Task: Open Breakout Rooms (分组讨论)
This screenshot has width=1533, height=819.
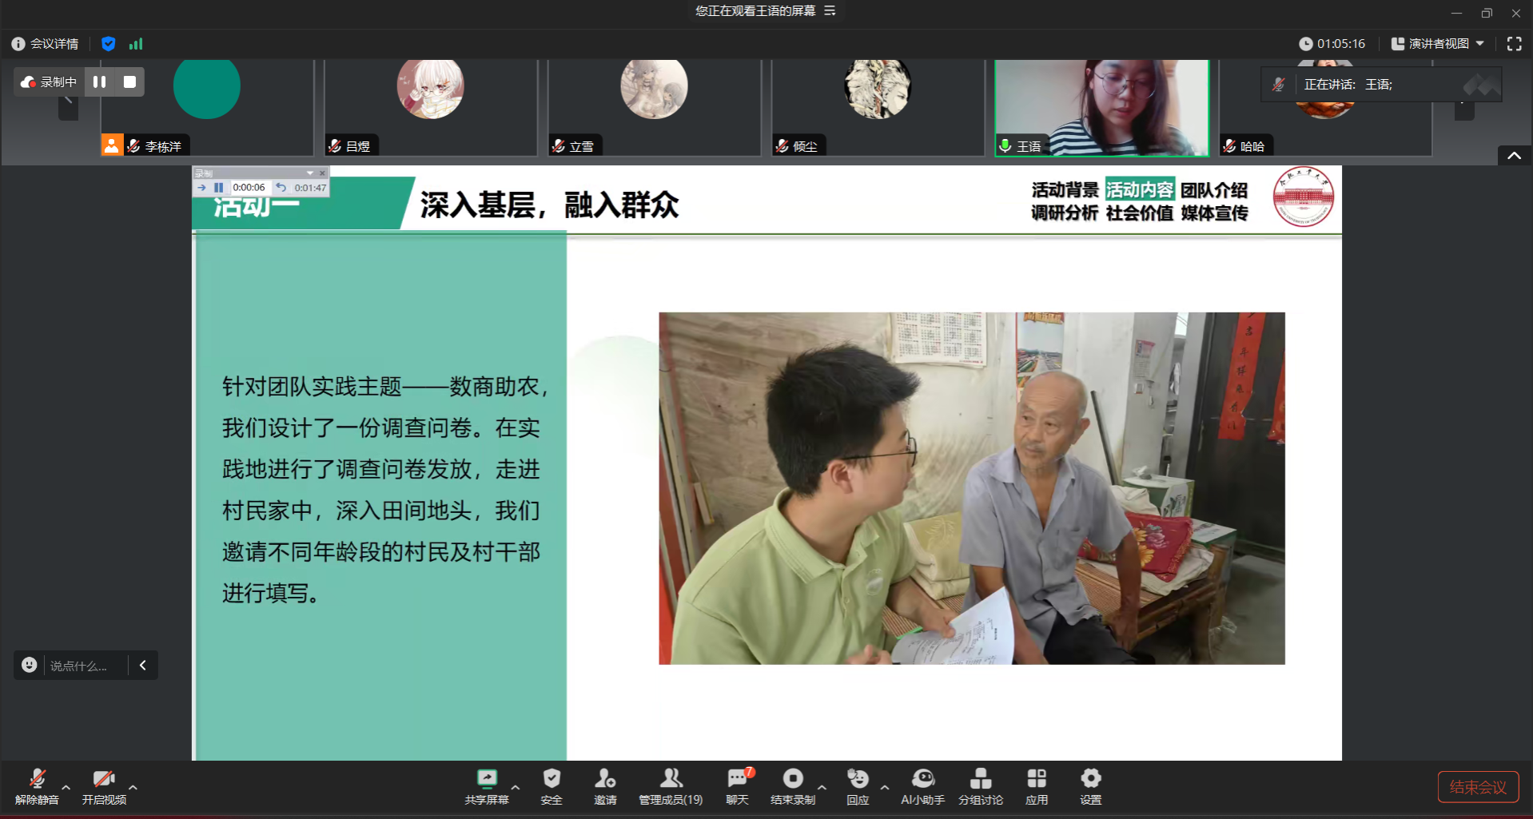Action: coord(981,786)
